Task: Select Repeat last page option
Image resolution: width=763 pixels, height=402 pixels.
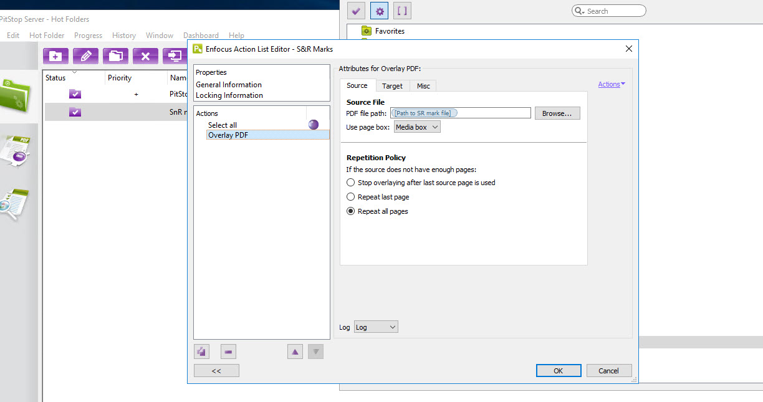Action: [350, 197]
